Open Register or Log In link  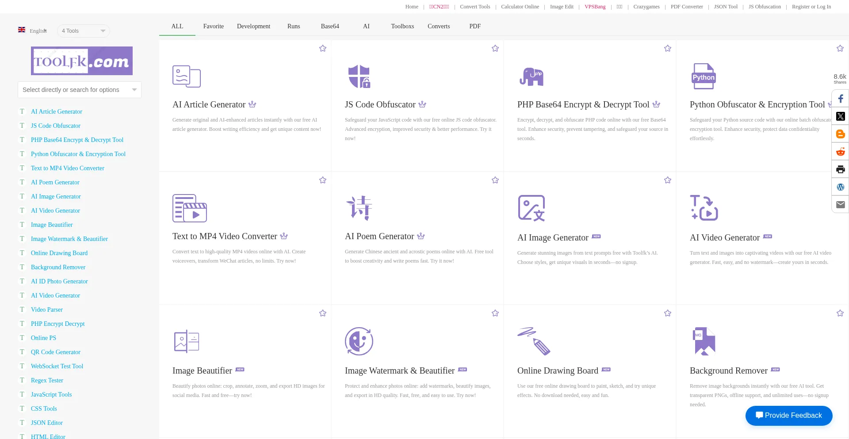(811, 7)
